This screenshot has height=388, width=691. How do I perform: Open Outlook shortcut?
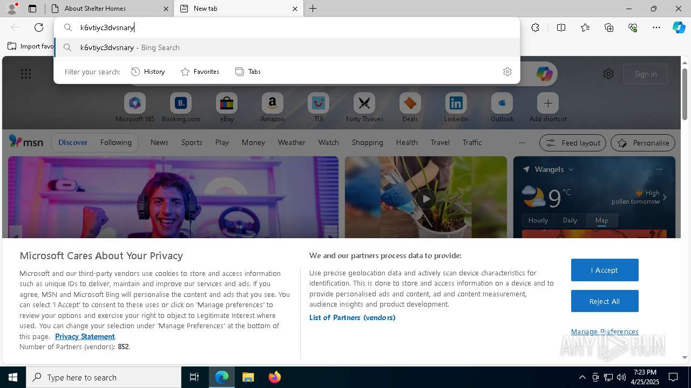tap(502, 107)
